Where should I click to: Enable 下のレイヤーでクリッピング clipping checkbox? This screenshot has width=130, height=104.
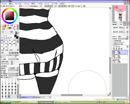(x=113, y=42)
